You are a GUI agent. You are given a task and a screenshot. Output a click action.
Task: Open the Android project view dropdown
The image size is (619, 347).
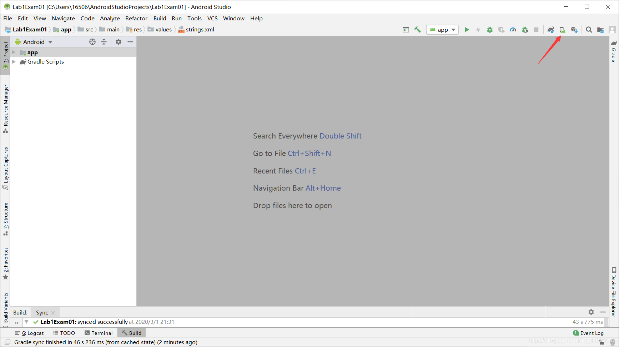pyautogui.click(x=34, y=42)
